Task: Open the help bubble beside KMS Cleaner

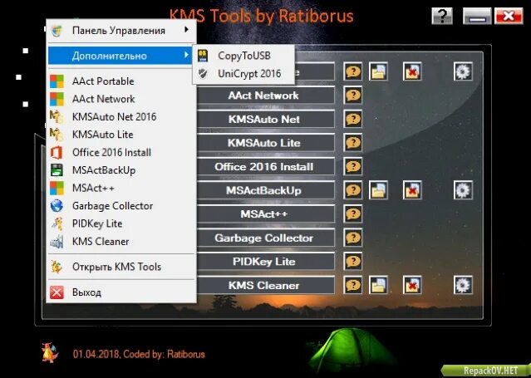Action: pos(353,285)
